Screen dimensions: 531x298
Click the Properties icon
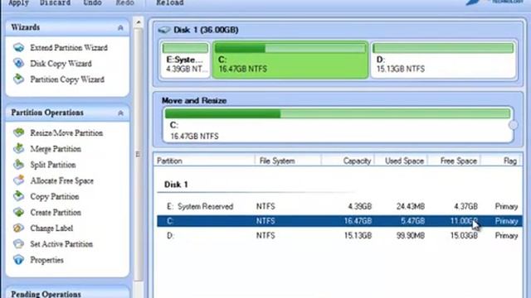[x=18, y=259]
